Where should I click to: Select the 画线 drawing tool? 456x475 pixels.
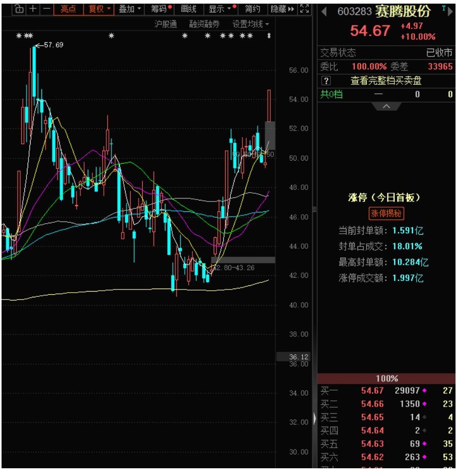[188, 9]
